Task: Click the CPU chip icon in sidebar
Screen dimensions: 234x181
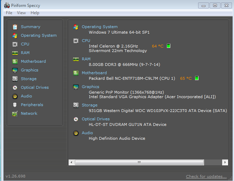Action: click(15, 44)
